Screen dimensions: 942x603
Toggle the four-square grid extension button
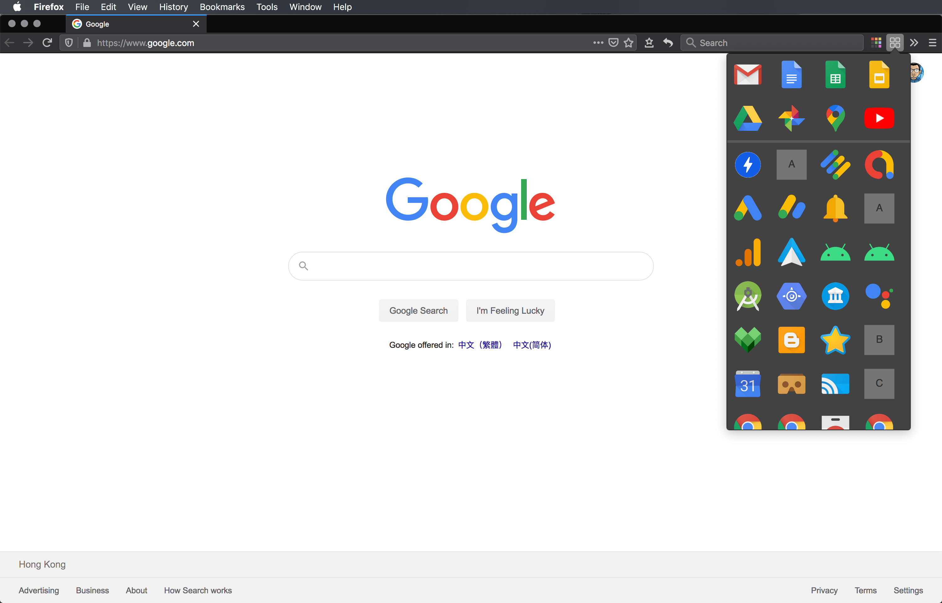(x=895, y=43)
